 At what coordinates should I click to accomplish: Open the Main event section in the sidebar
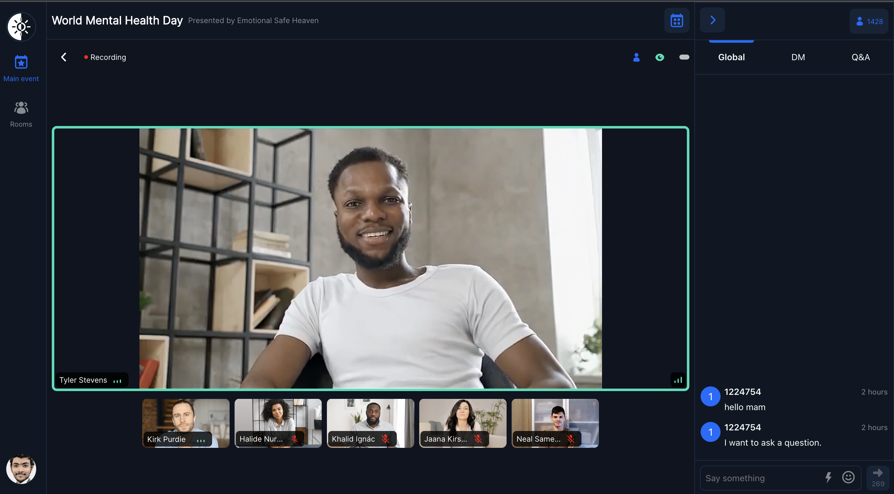click(x=21, y=68)
